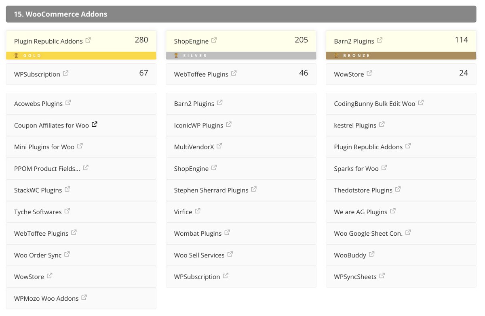Open Plugin Republic Addons entry in nominee list
The width and height of the screenshot is (485, 316).
[x=401, y=147]
